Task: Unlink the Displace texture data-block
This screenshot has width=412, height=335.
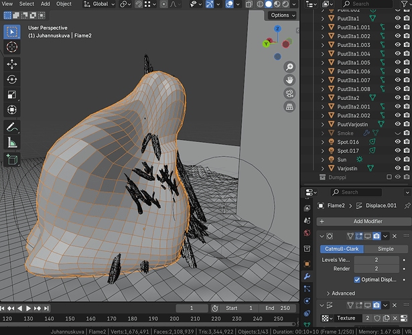Action: click(395, 318)
